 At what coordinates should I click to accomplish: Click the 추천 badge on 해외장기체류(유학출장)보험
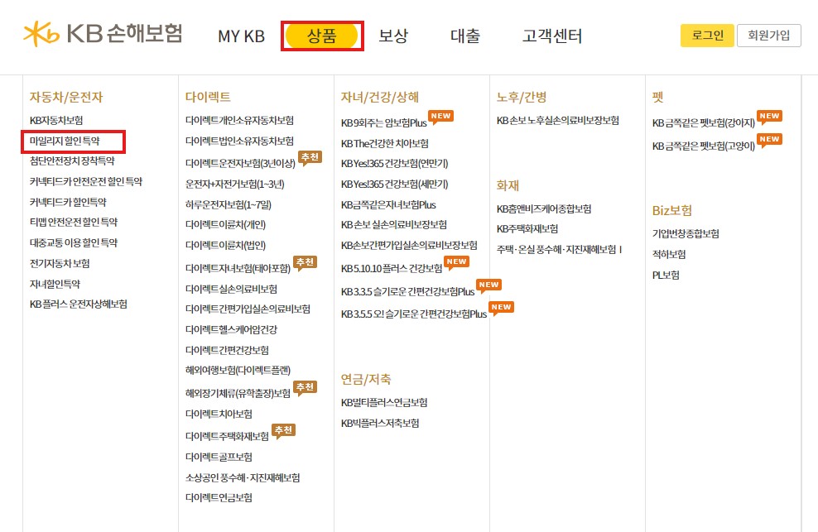pyautogui.click(x=304, y=386)
